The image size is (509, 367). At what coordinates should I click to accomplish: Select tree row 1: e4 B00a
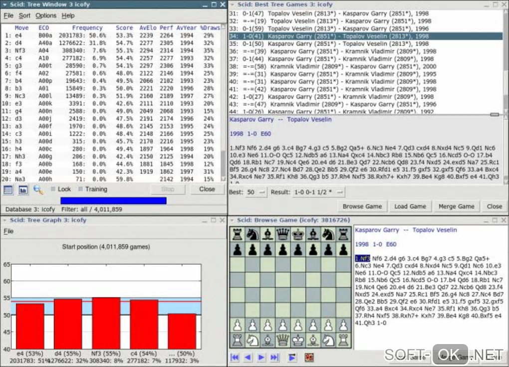coord(110,35)
